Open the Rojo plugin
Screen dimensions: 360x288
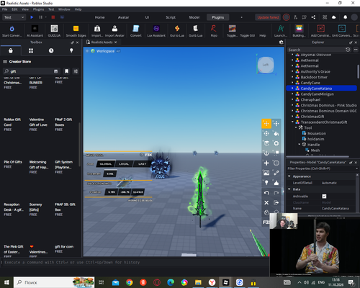pos(214,30)
